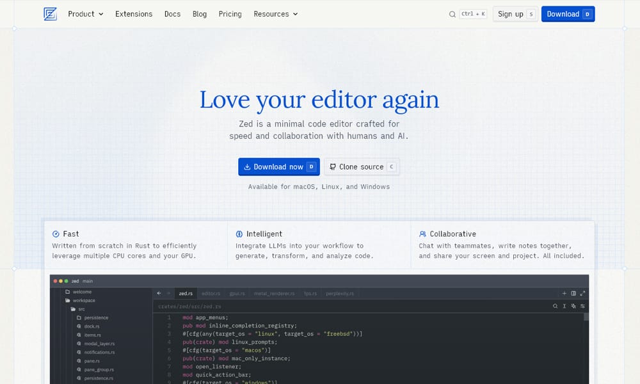Image resolution: width=640 pixels, height=384 pixels.
Task: Click the editor controls filter icon
Action: coord(583,306)
